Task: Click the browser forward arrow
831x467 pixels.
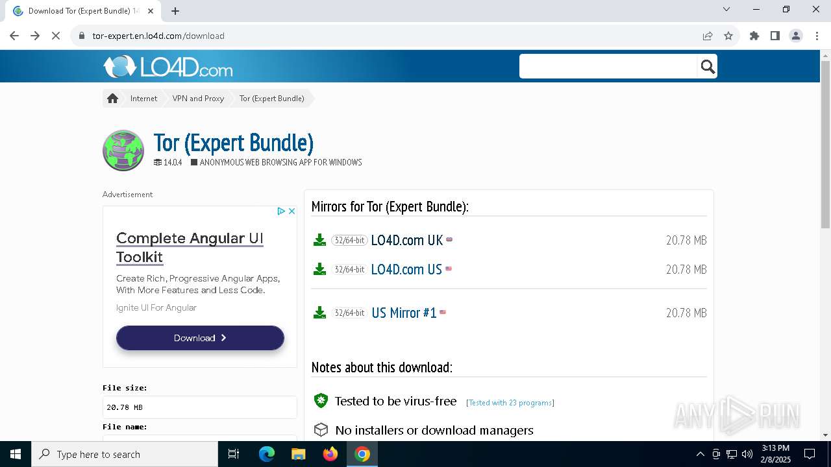Action: [35, 36]
